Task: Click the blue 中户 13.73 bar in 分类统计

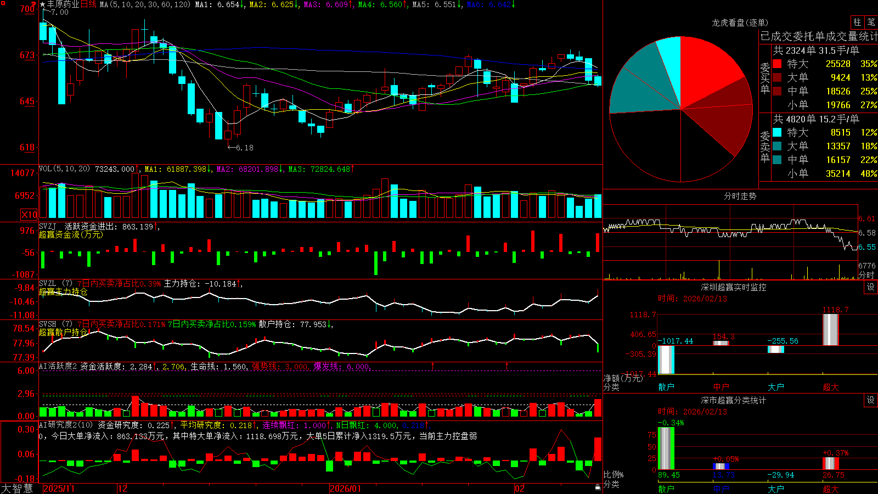Action: (x=721, y=467)
